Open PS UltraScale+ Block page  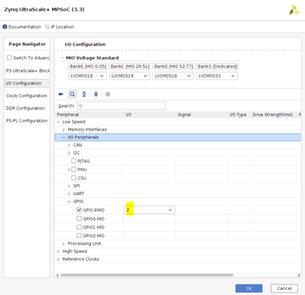click(x=28, y=71)
